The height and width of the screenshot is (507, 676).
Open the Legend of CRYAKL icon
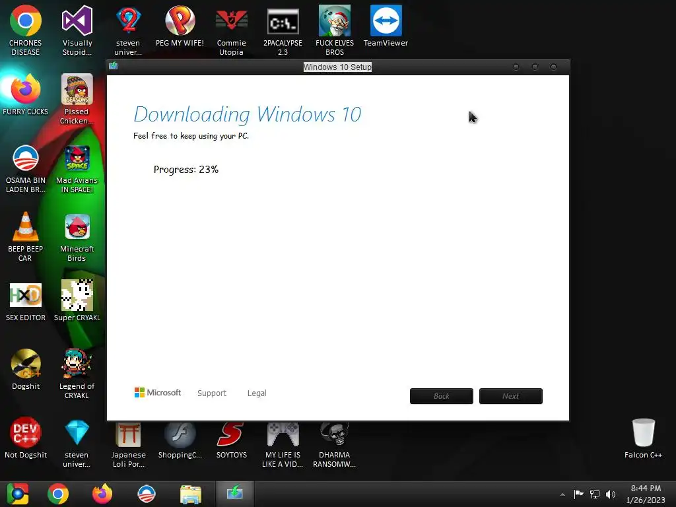pos(77,364)
